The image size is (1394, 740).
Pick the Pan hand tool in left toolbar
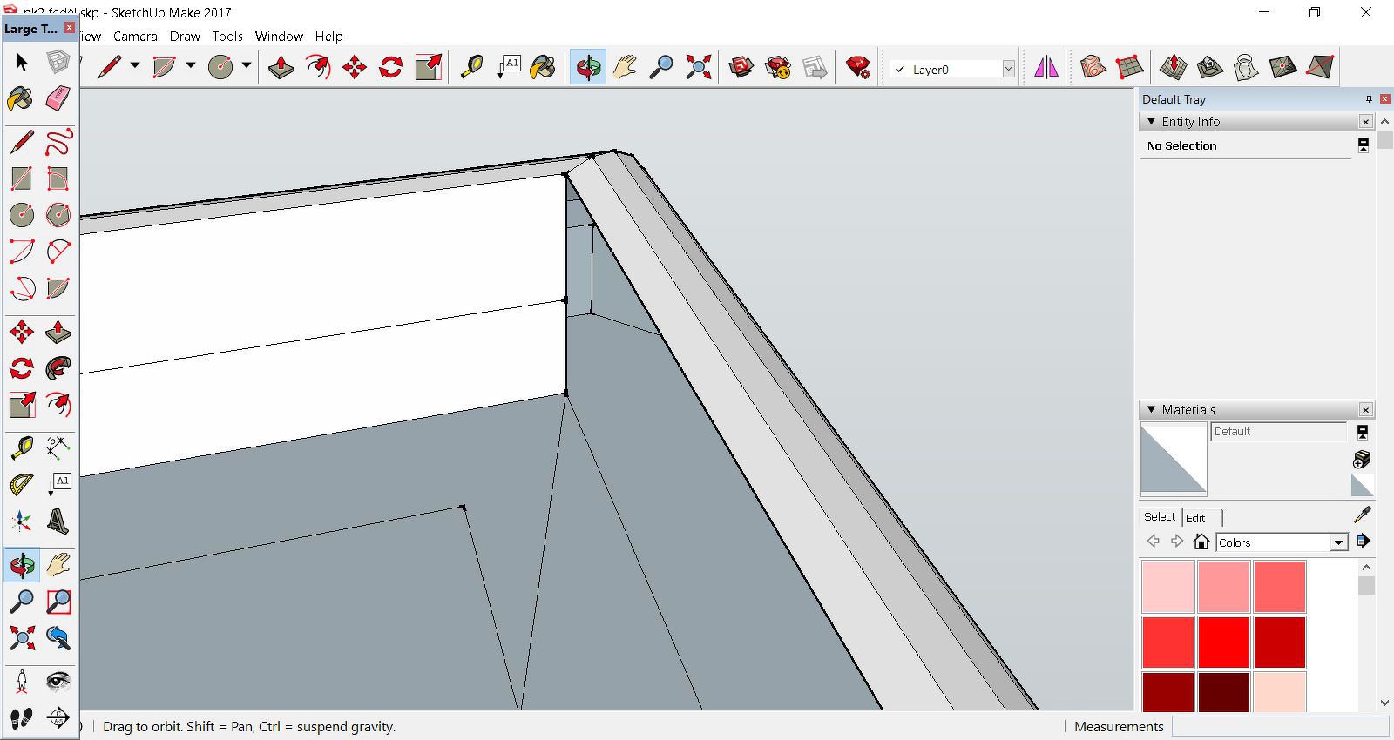(58, 565)
